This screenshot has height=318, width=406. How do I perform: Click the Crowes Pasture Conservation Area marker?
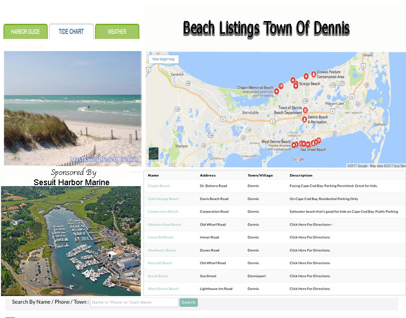click(x=313, y=74)
